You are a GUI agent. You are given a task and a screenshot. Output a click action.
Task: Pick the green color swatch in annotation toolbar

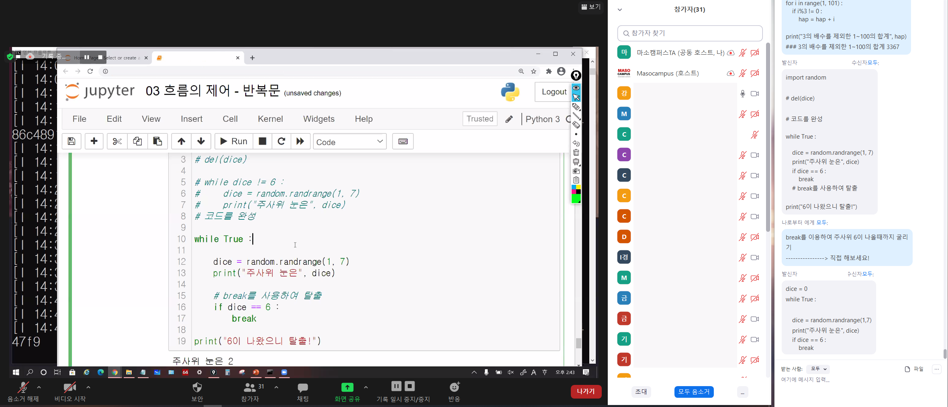576,199
